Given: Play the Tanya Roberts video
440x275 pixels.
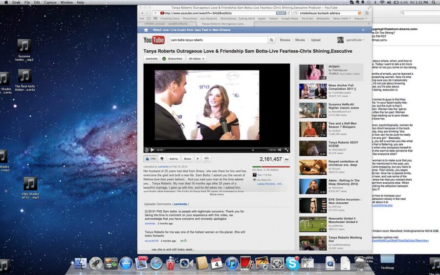Looking at the screenshot, I should coord(153,150).
